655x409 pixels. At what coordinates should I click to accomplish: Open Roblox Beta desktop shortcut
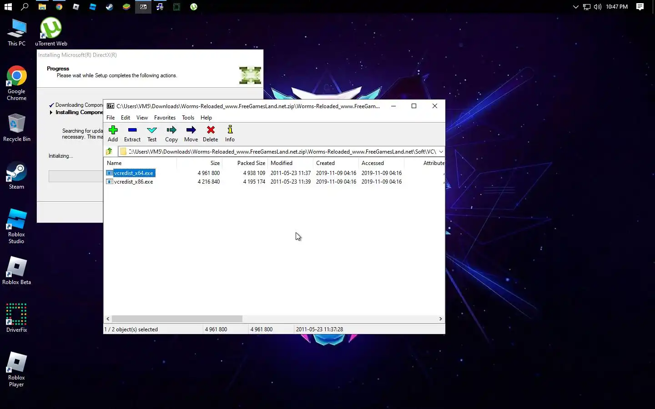17,271
